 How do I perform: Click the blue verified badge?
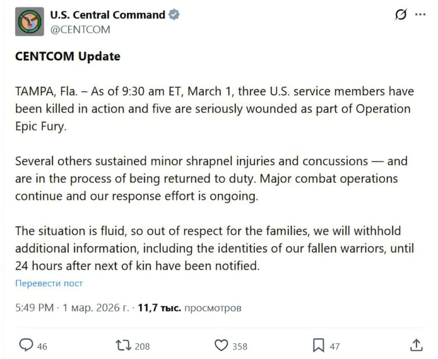(x=174, y=15)
